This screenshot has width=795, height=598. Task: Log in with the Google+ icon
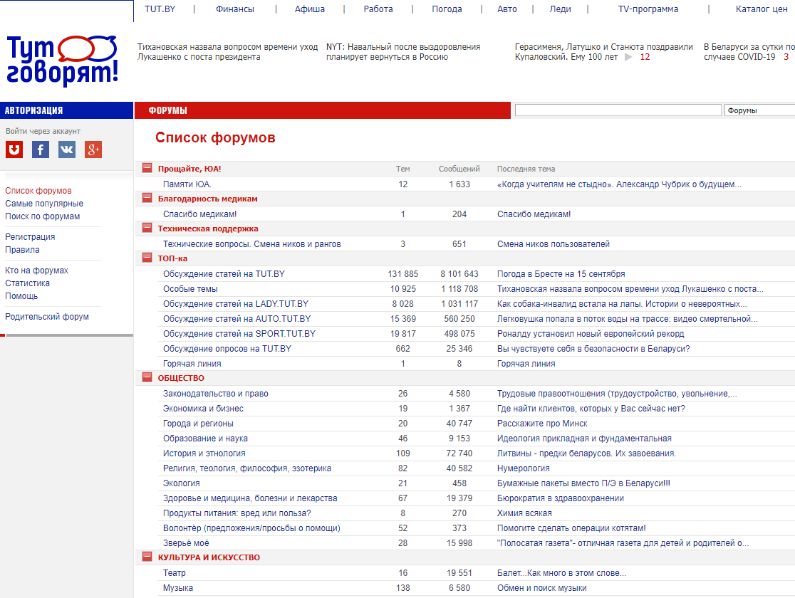pos(93,149)
